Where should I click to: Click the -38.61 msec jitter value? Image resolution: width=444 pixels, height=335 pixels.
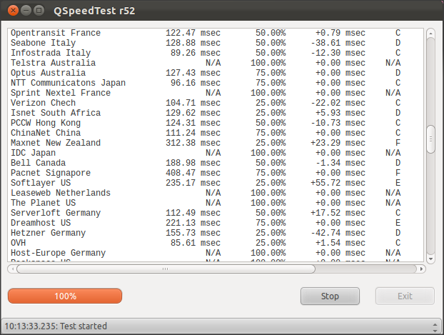pyautogui.click(x=338, y=43)
